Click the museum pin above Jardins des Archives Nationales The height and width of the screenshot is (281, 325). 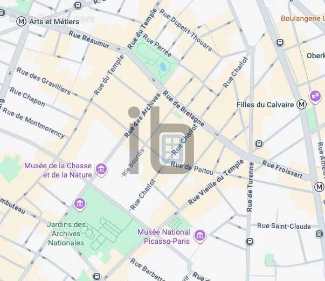[80, 204]
